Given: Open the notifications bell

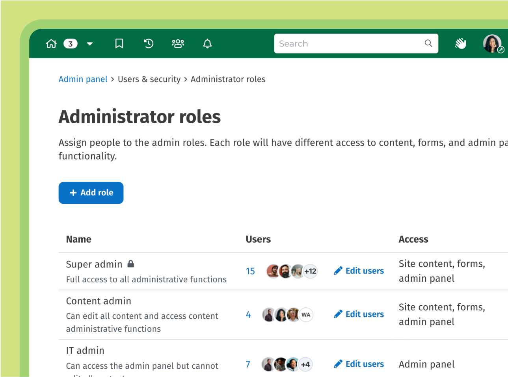Looking at the screenshot, I should 207,43.
